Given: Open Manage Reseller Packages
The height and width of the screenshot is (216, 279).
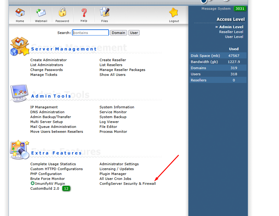Looking at the screenshot, I should pos(122,70).
